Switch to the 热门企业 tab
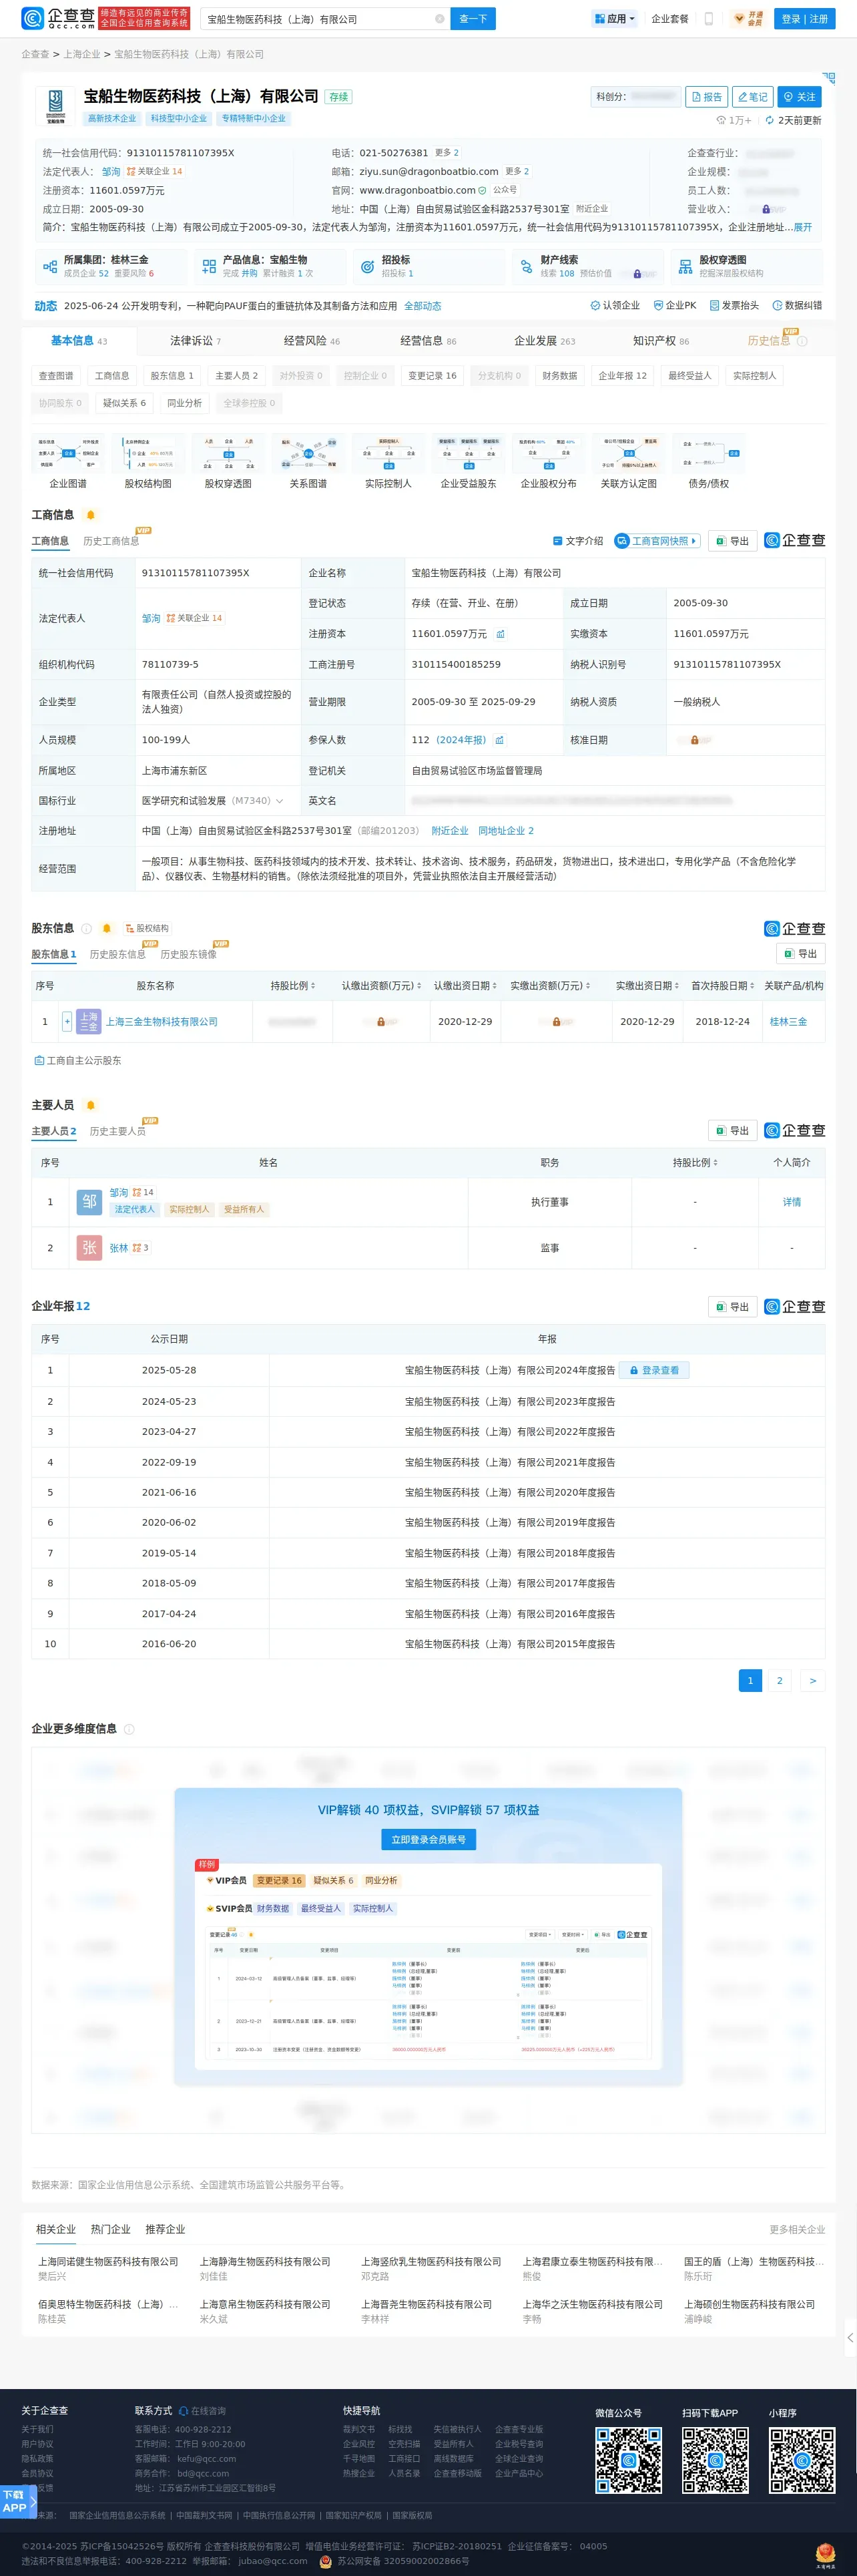Screen dimensions: 857x2576 tap(110, 2229)
